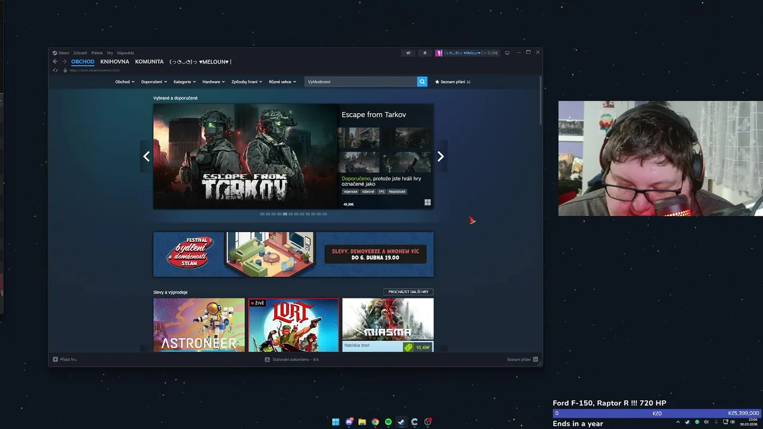
Task: Click the highlighted carousel pagination dot
Action: (x=285, y=214)
